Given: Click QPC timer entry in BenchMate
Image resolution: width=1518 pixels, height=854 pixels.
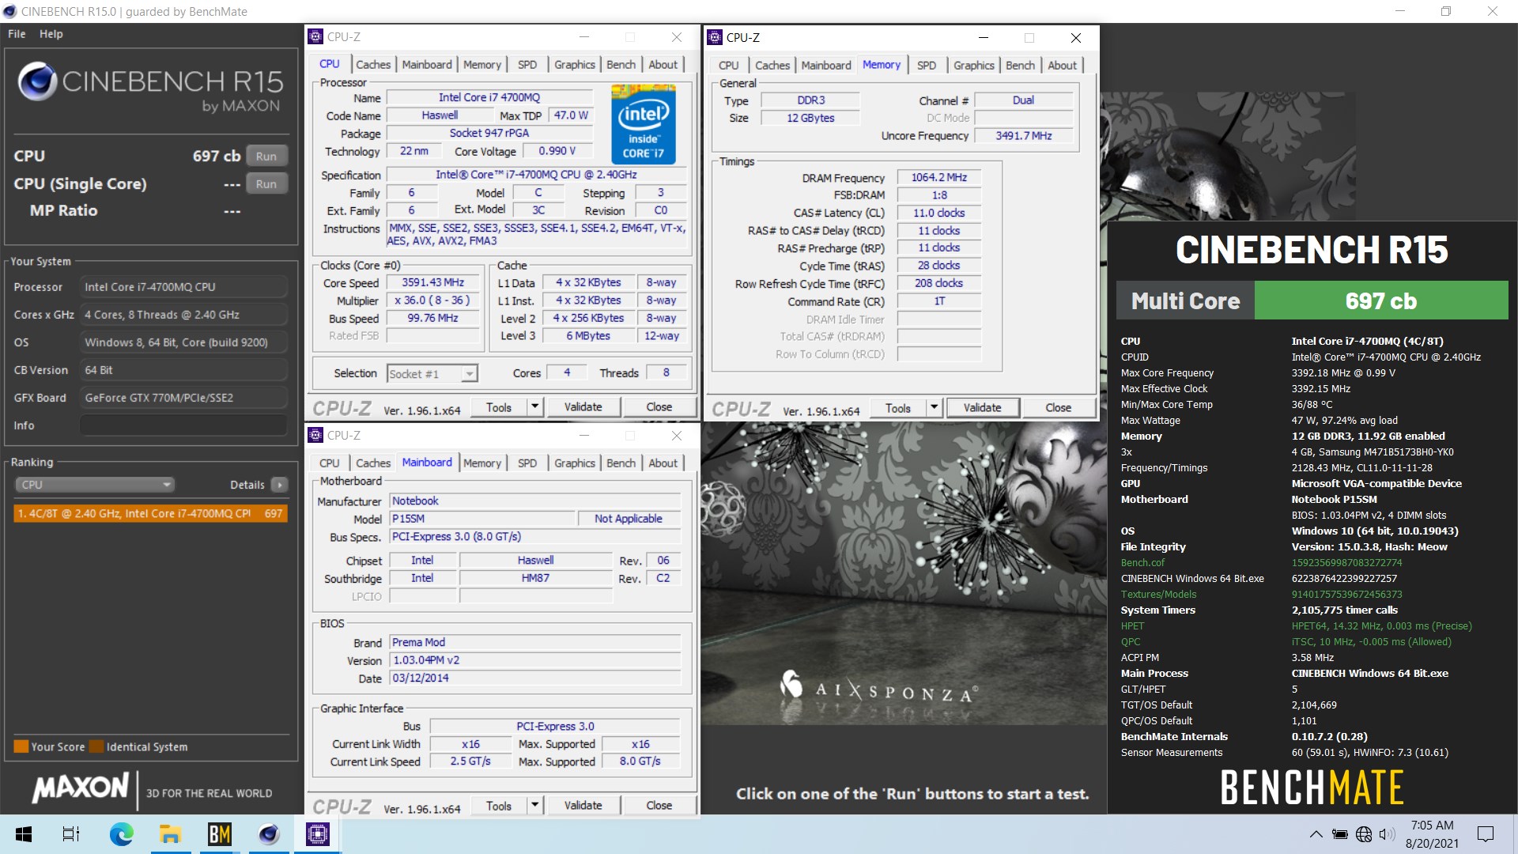Looking at the screenshot, I should click(1131, 642).
